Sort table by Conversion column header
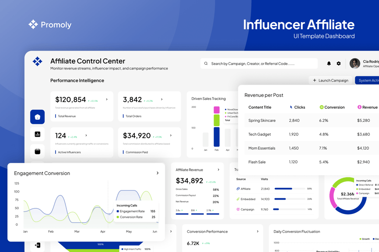 click(x=332, y=107)
